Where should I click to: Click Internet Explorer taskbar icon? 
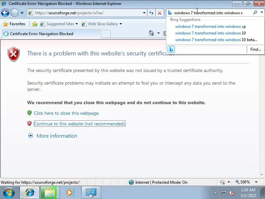coord(29,193)
